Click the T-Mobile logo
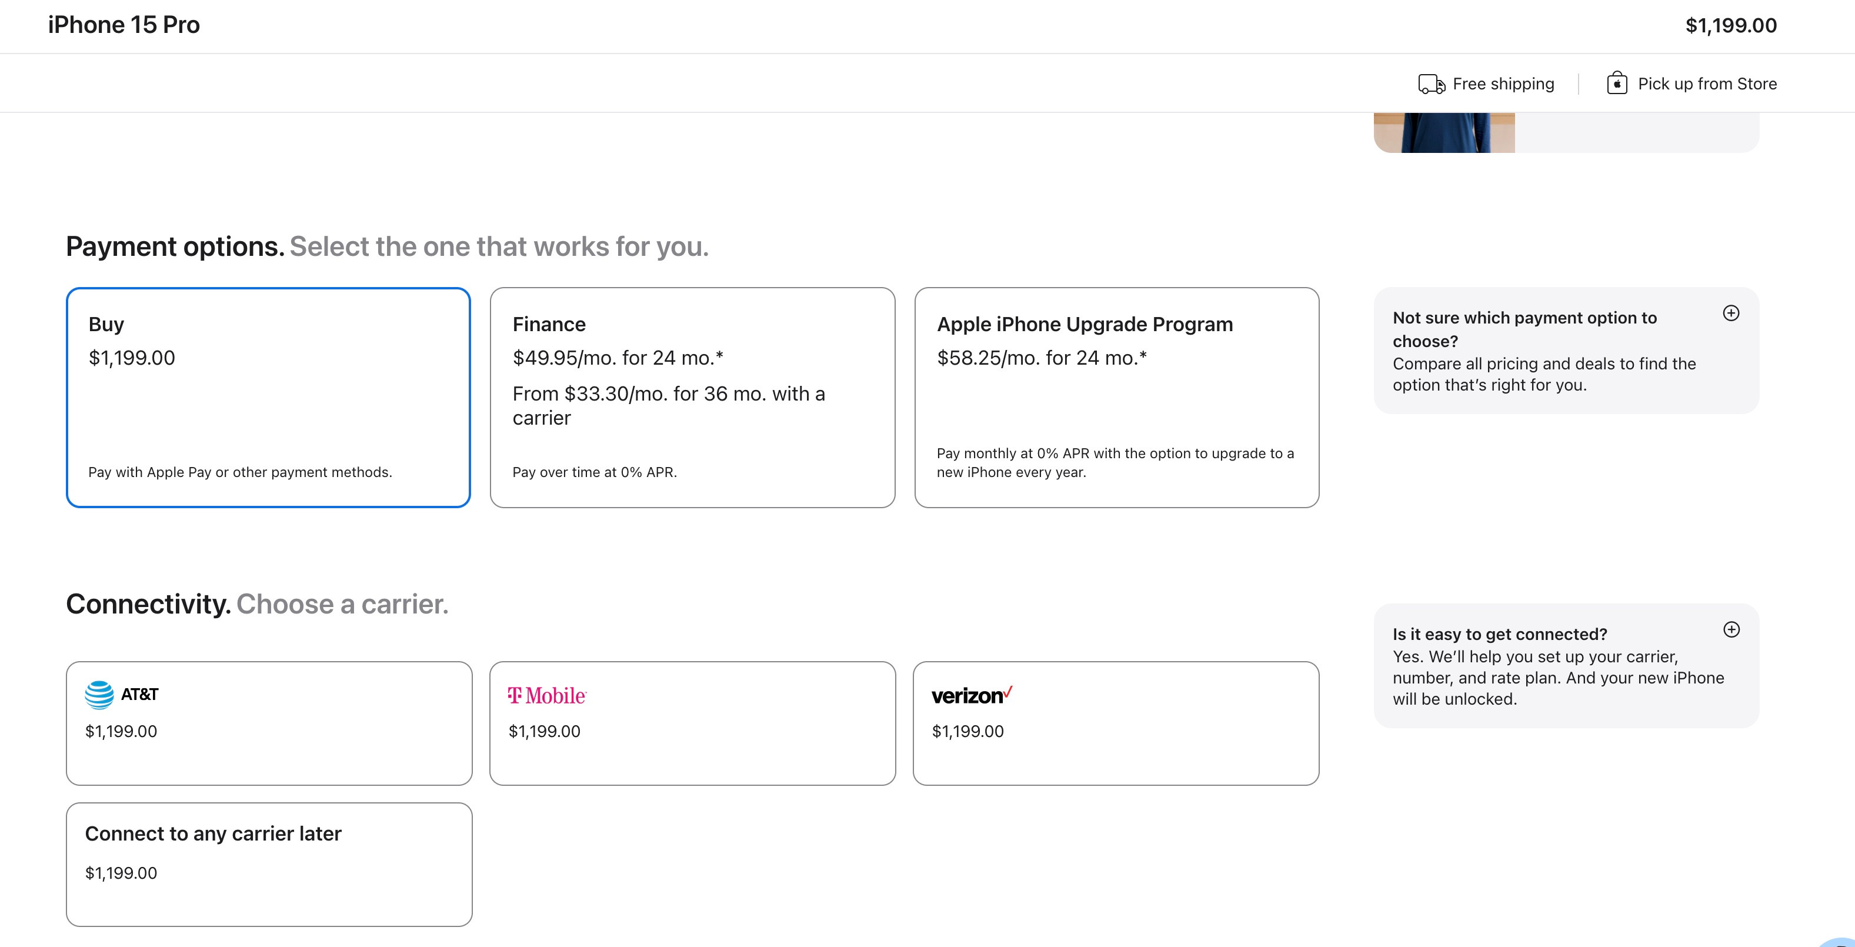The width and height of the screenshot is (1855, 947). [548, 696]
